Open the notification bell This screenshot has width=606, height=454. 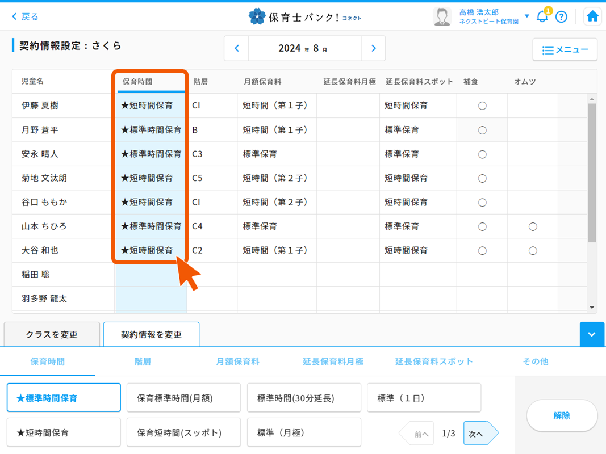542,16
